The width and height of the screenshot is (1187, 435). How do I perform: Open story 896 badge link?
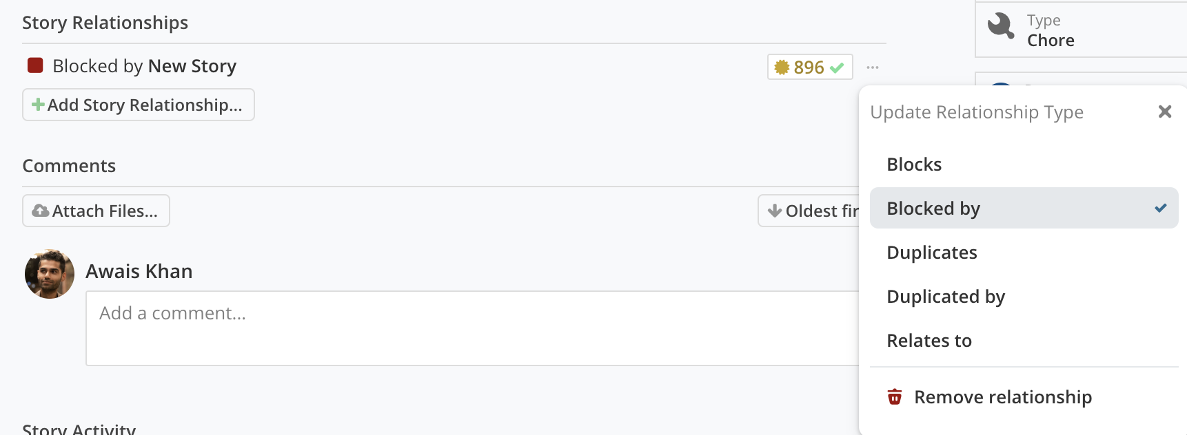[809, 67]
